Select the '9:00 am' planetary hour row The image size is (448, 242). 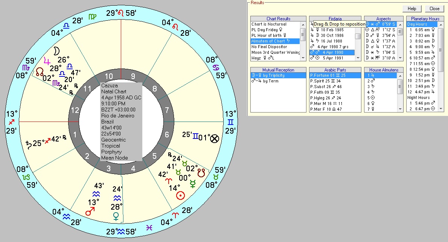(x=422, y=47)
